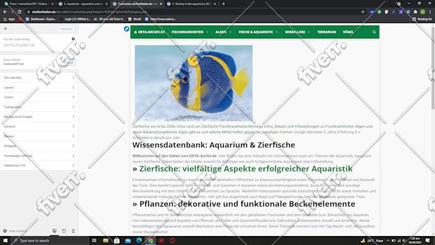The image size is (435, 245).
Task: Click the angelfish header image
Action: tap(194, 83)
